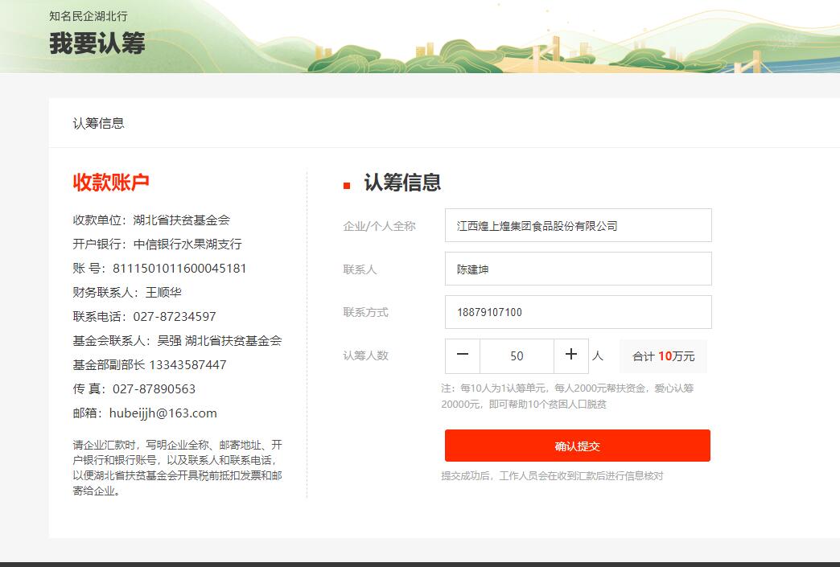Click the 合计 10万元 total amount box
This screenshot has height=567, width=840.
pos(663,356)
